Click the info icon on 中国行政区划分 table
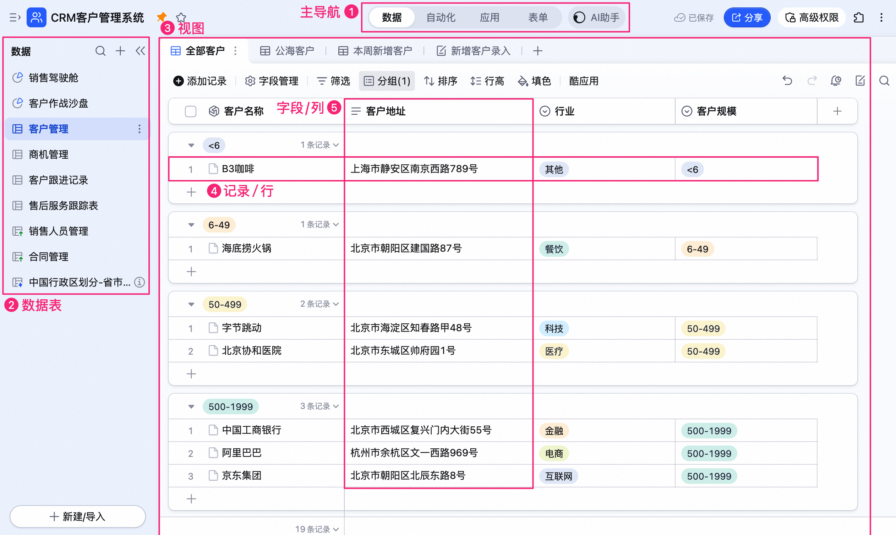Viewport: 896px width, 535px height. pyautogui.click(x=140, y=282)
